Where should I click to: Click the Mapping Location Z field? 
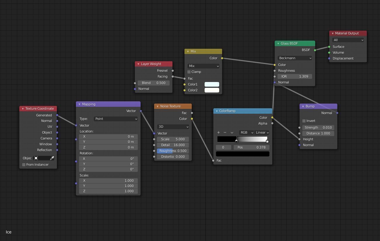tap(108, 147)
